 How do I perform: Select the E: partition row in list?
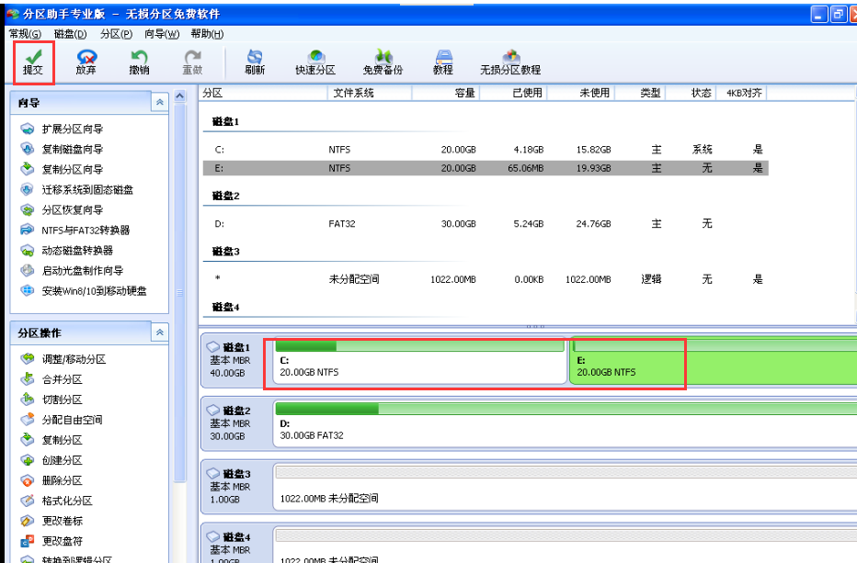pyautogui.click(x=486, y=168)
